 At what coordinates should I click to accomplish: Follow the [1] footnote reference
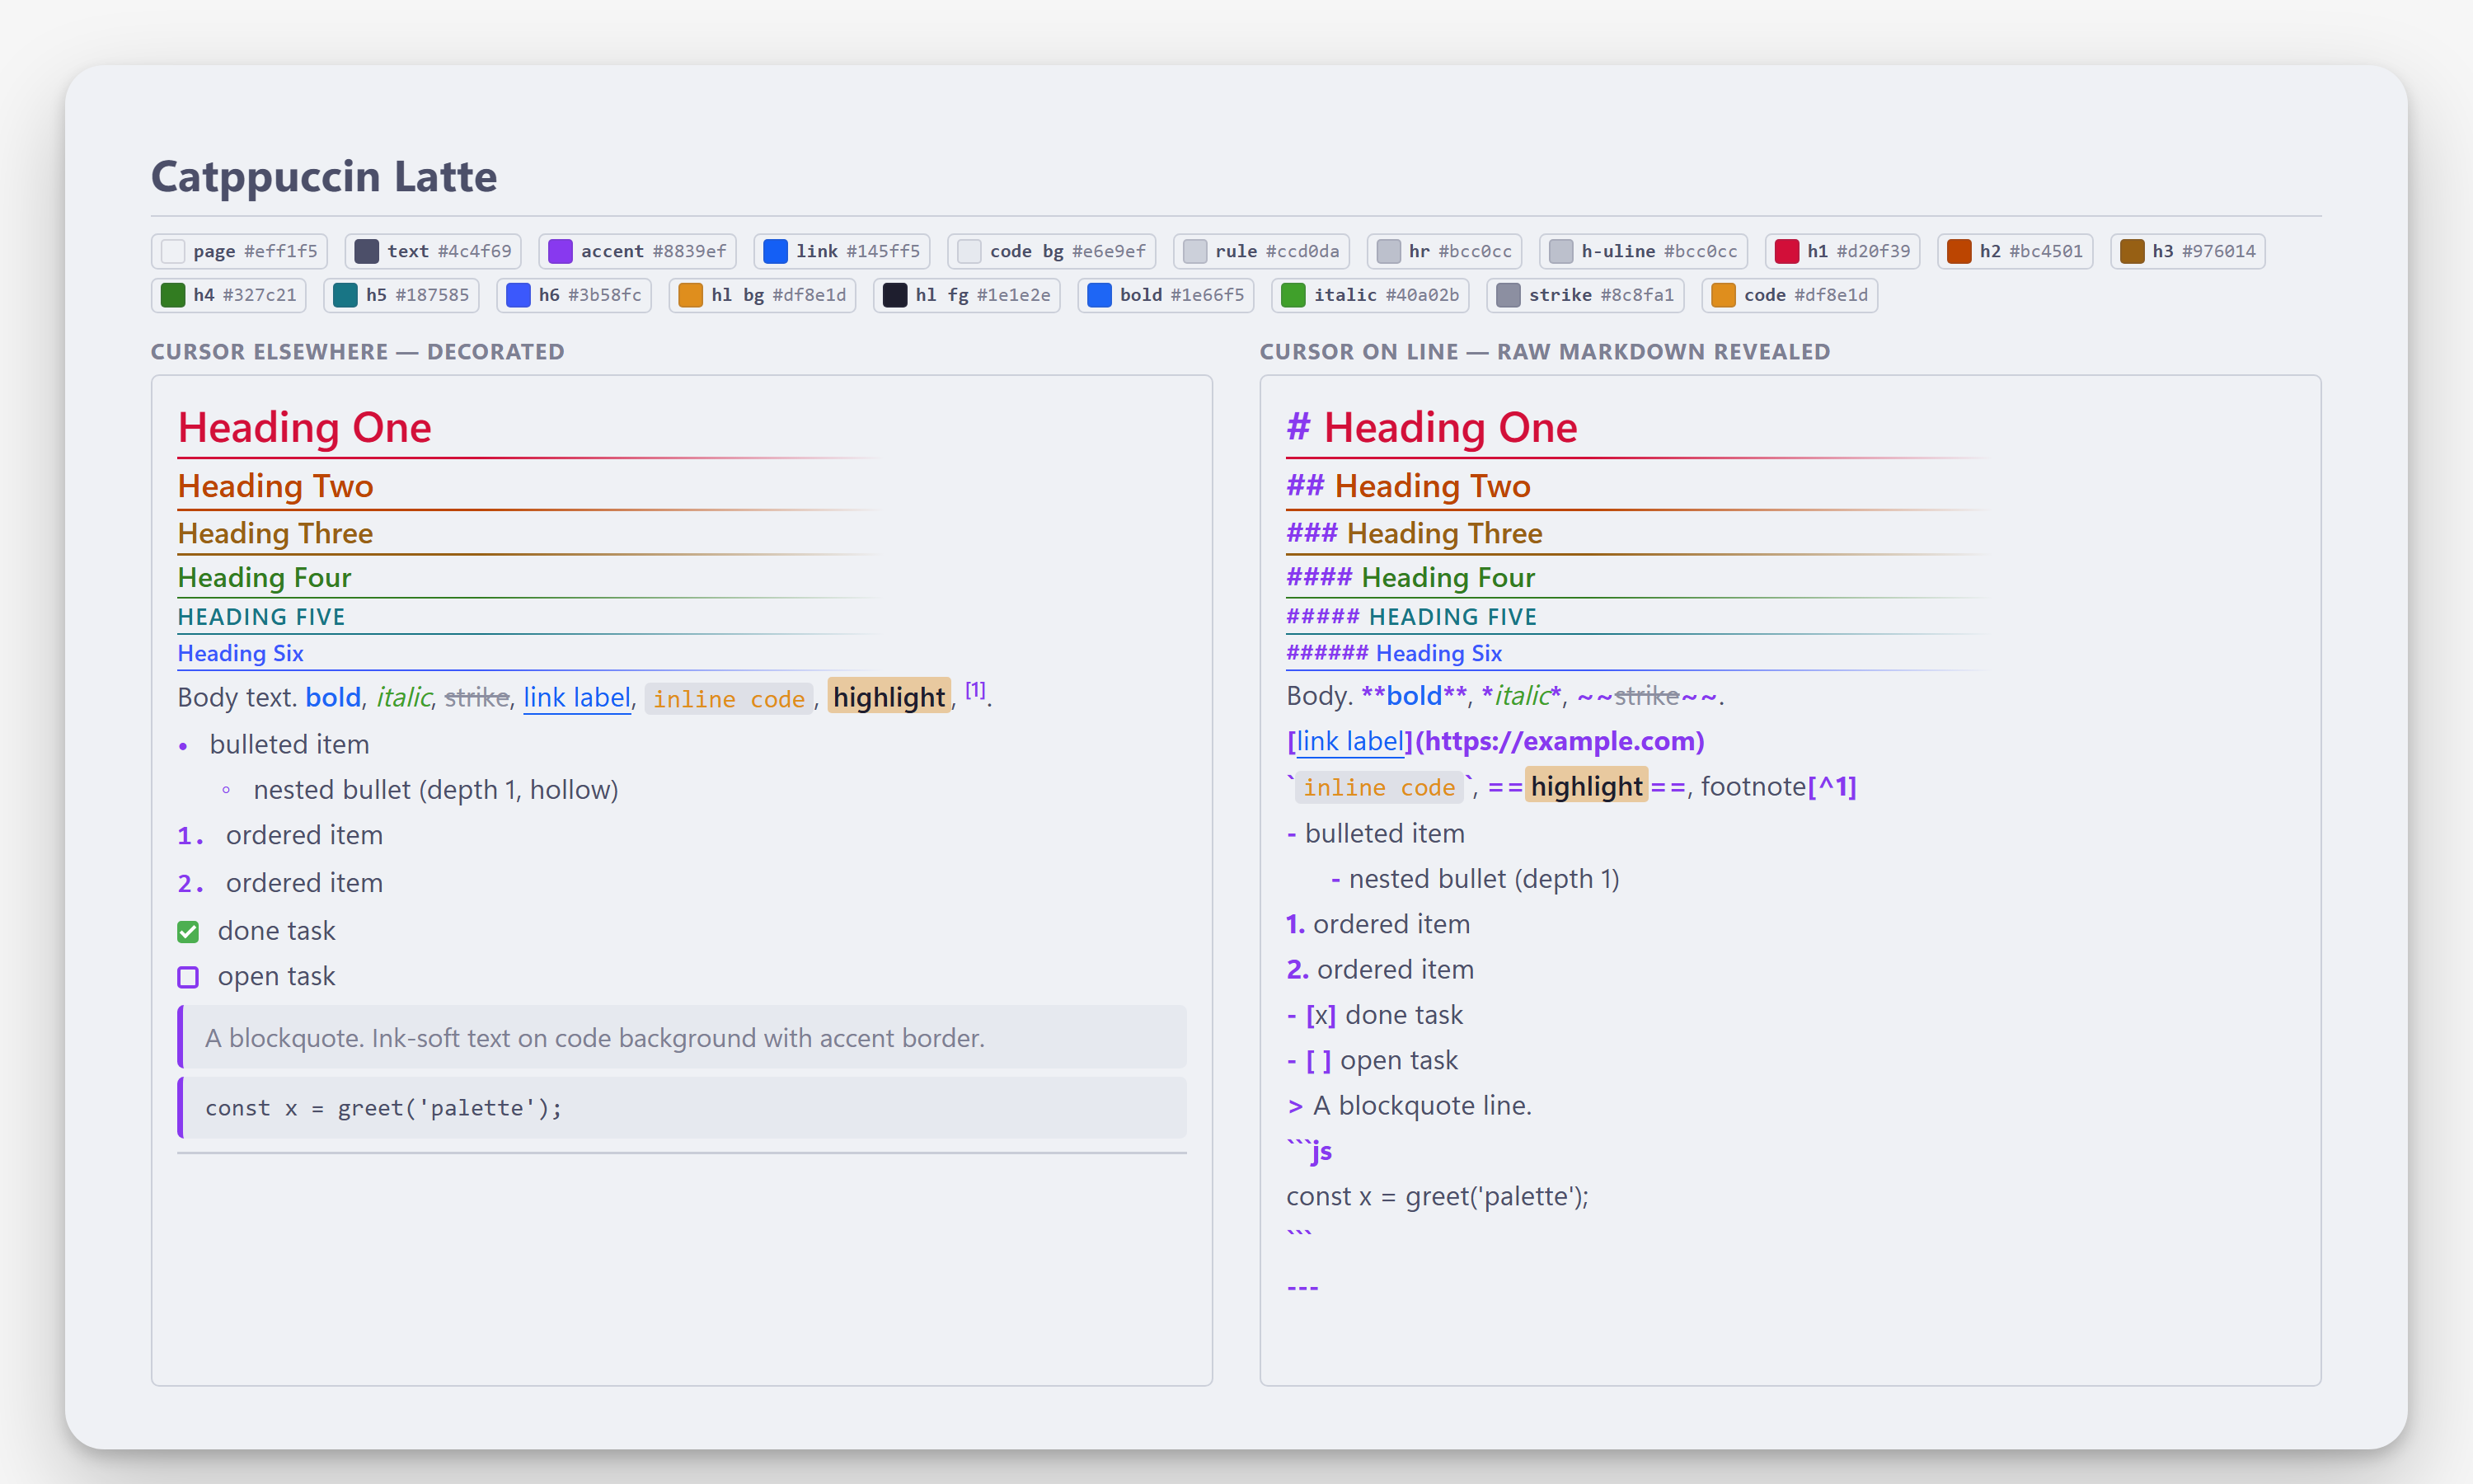[x=976, y=690]
